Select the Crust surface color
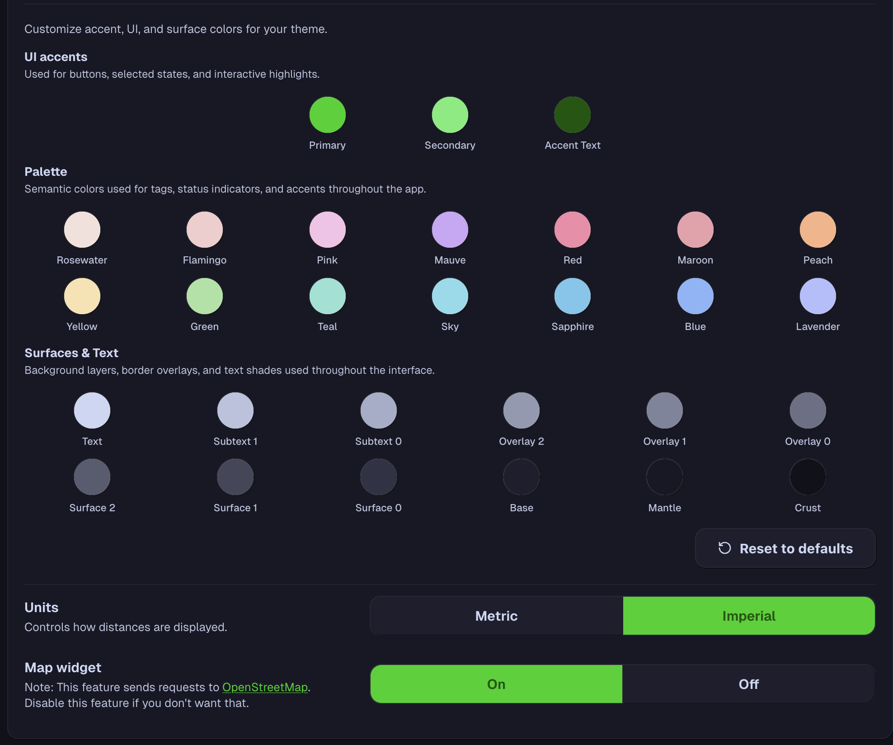Screen dimensions: 893x745 point(807,476)
